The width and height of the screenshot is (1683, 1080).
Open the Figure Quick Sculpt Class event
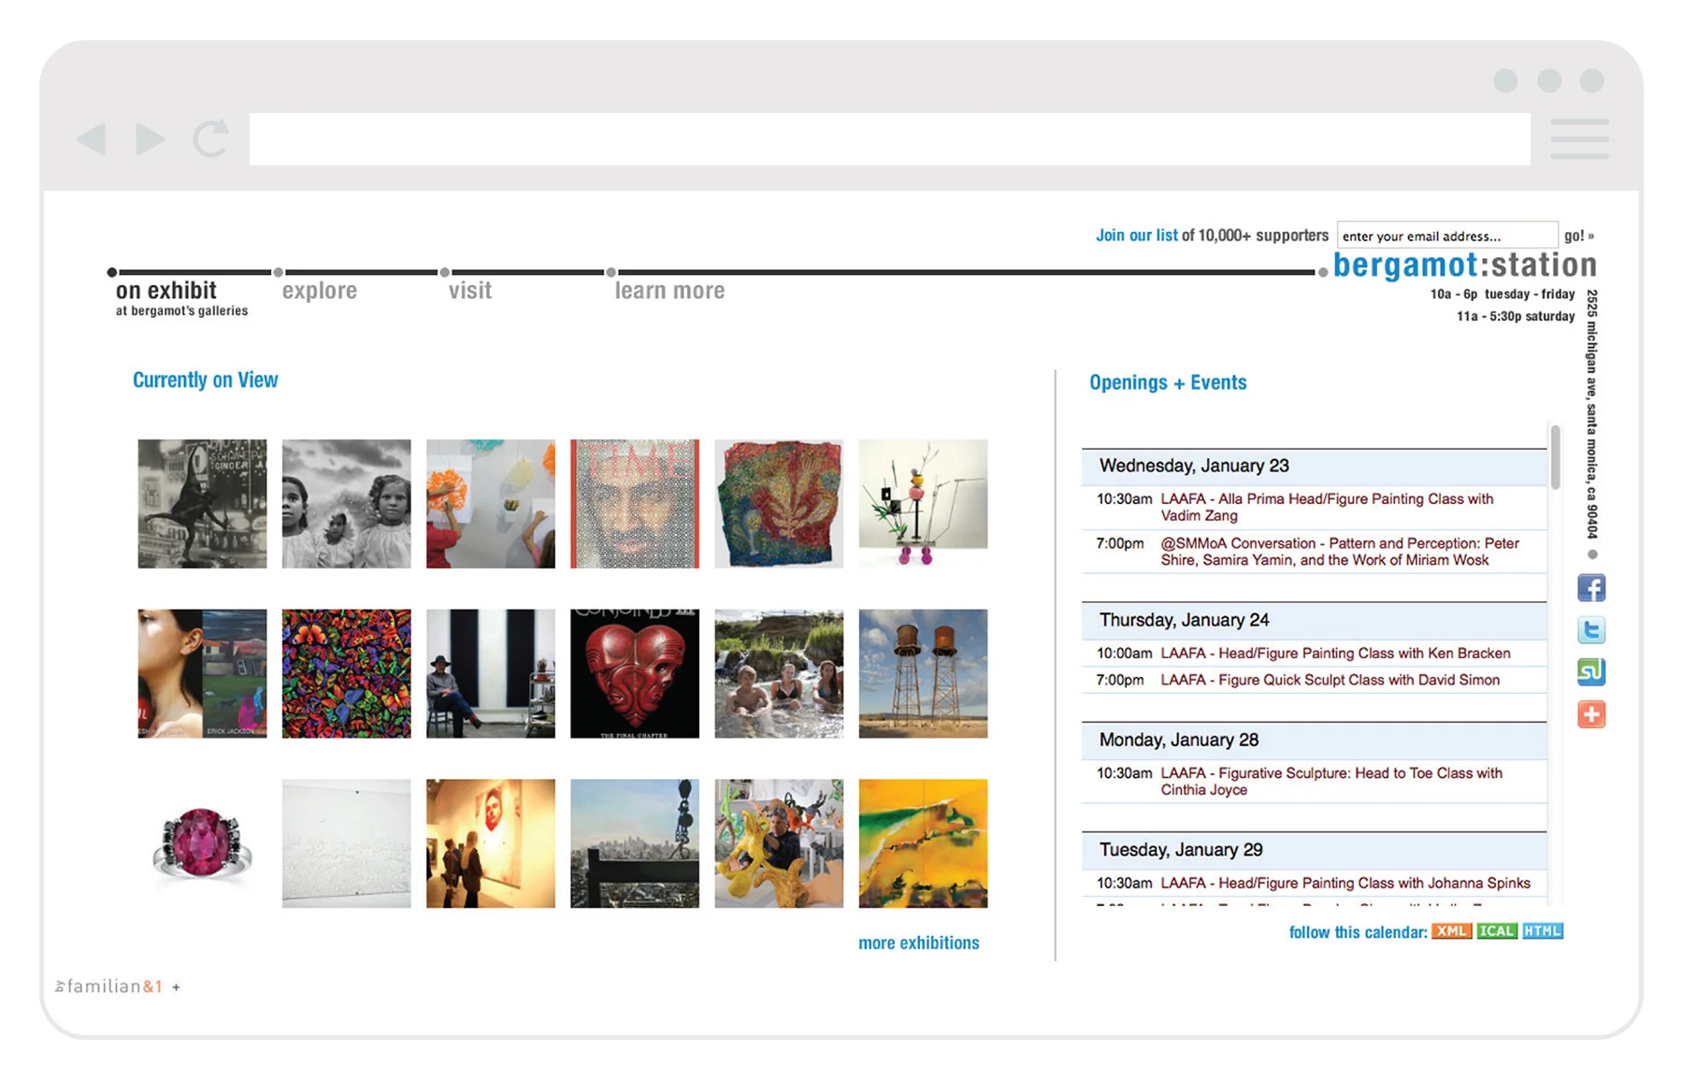click(1330, 680)
